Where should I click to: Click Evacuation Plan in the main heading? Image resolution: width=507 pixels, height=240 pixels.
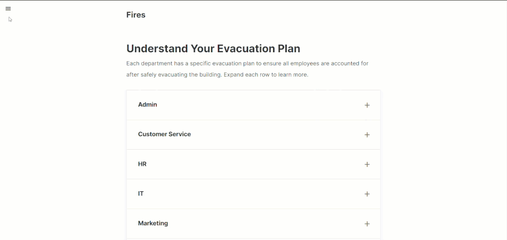(258, 49)
